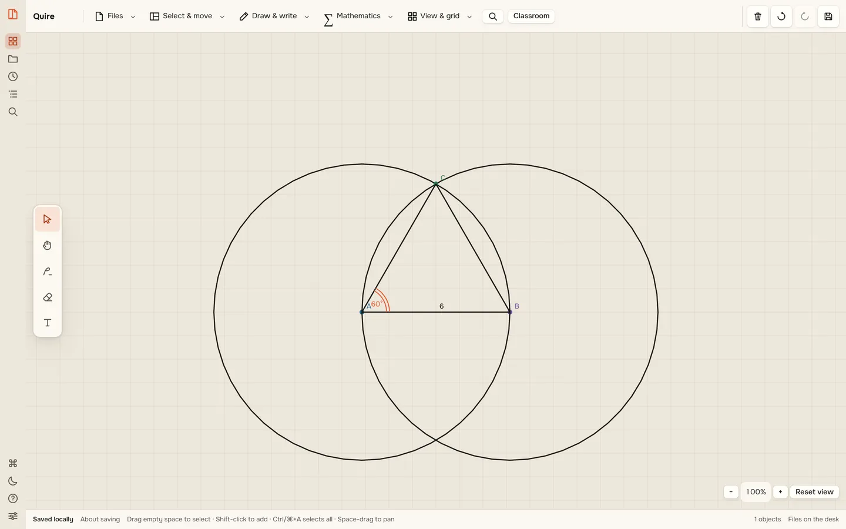Click the magnifier icon in left sidebar
The image size is (846, 529).
tap(13, 112)
